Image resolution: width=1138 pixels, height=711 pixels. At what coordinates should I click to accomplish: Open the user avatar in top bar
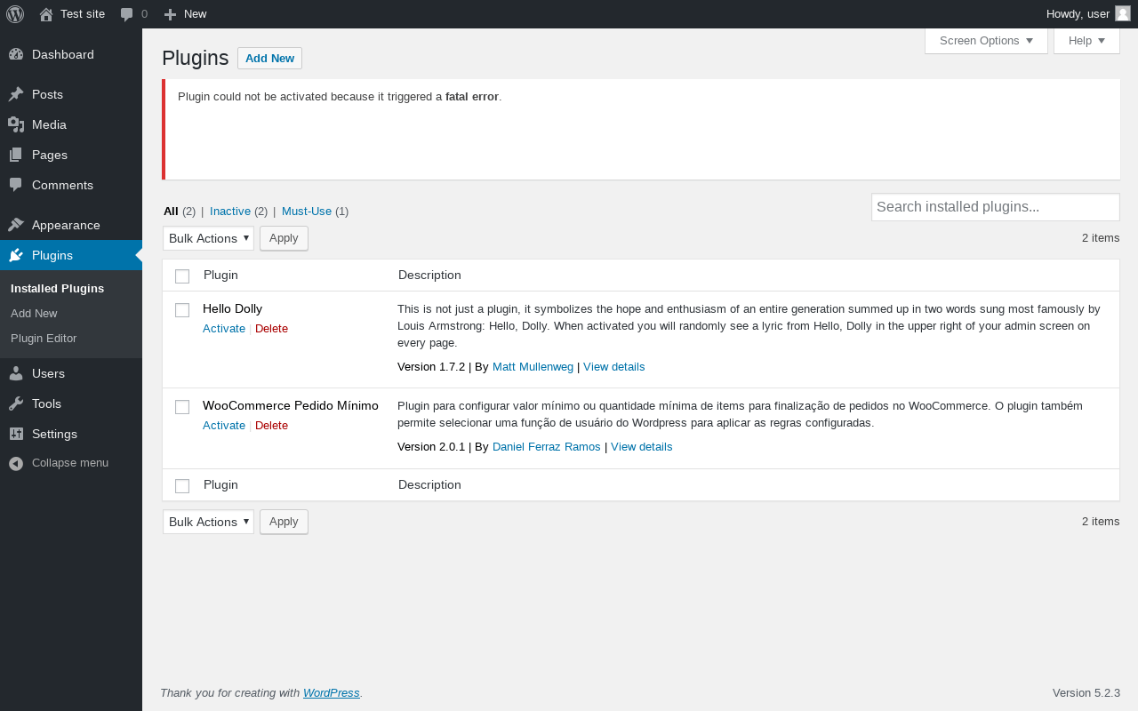click(x=1122, y=13)
